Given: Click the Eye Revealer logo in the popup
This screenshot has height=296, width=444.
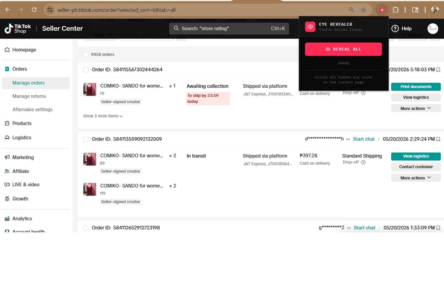Looking at the screenshot, I should (x=310, y=27).
